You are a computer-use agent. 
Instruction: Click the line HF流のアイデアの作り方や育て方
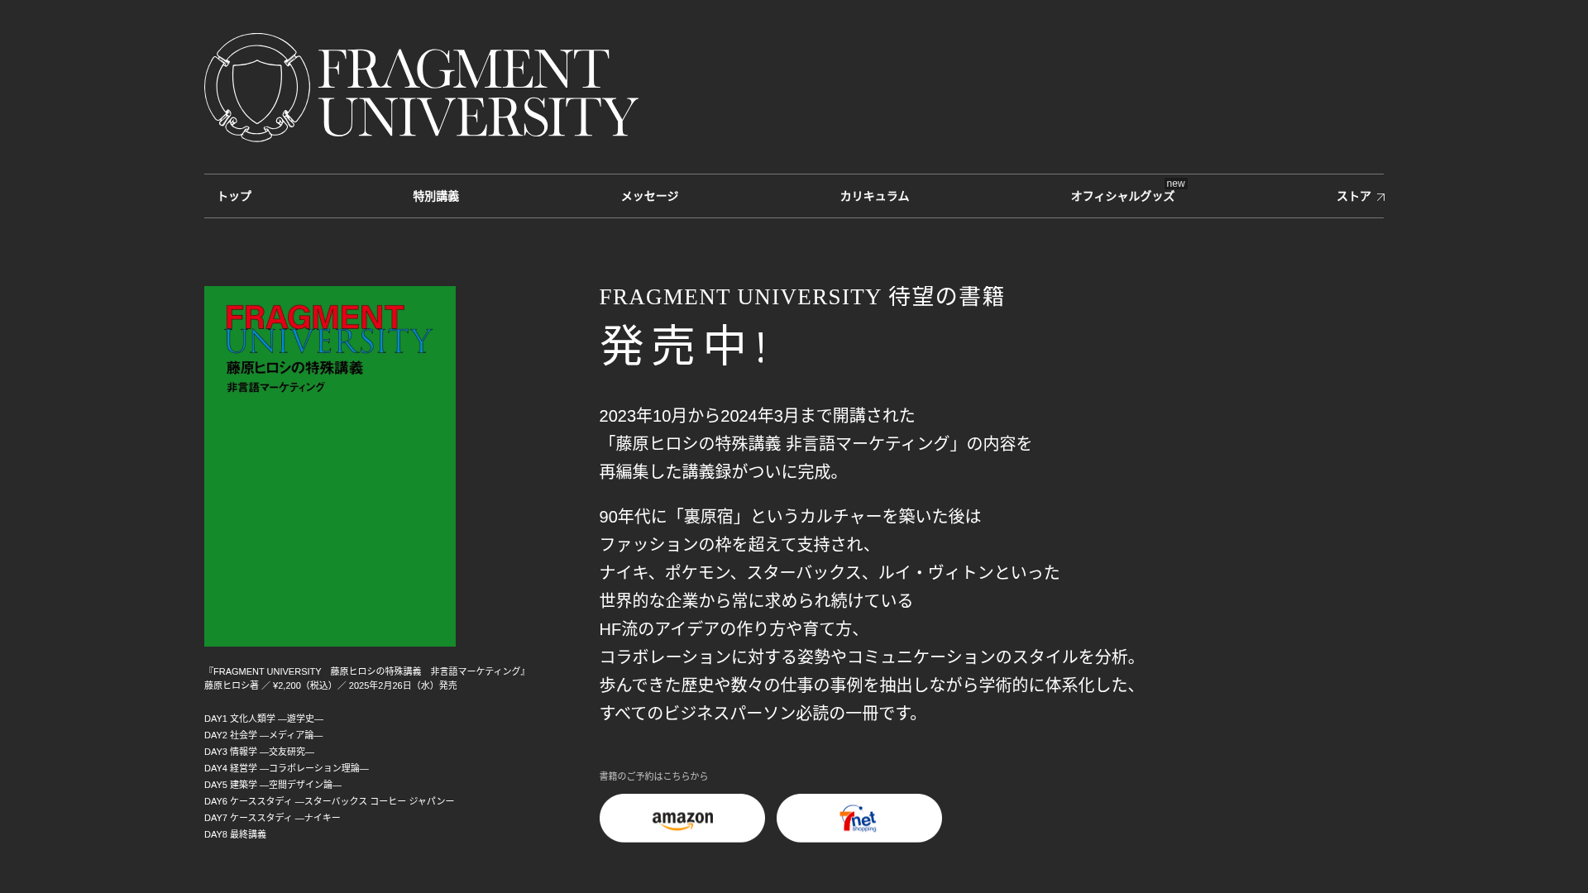pyautogui.click(x=729, y=628)
